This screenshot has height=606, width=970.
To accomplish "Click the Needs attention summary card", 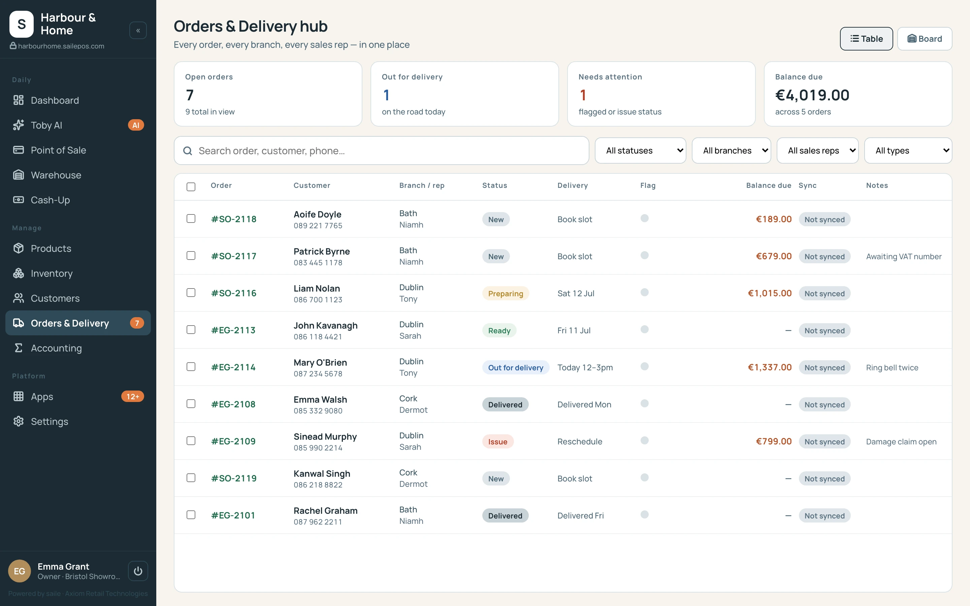I will point(661,94).
